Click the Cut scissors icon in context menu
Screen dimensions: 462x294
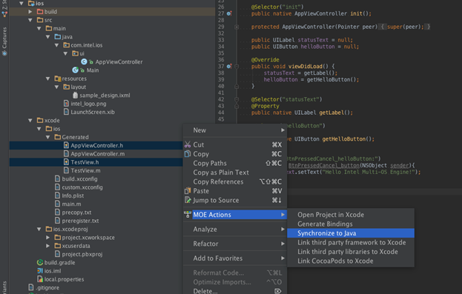[x=188, y=144]
